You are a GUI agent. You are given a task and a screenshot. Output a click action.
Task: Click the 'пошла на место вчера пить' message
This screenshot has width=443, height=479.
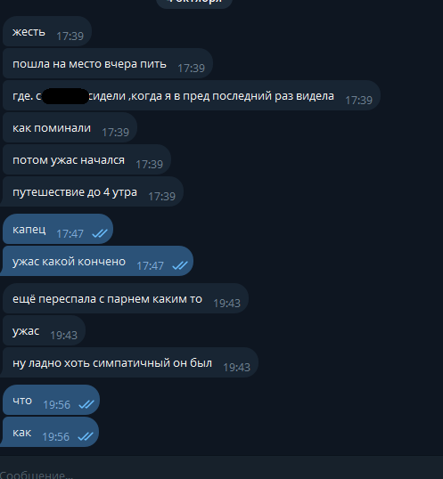(x=108, y=63)
